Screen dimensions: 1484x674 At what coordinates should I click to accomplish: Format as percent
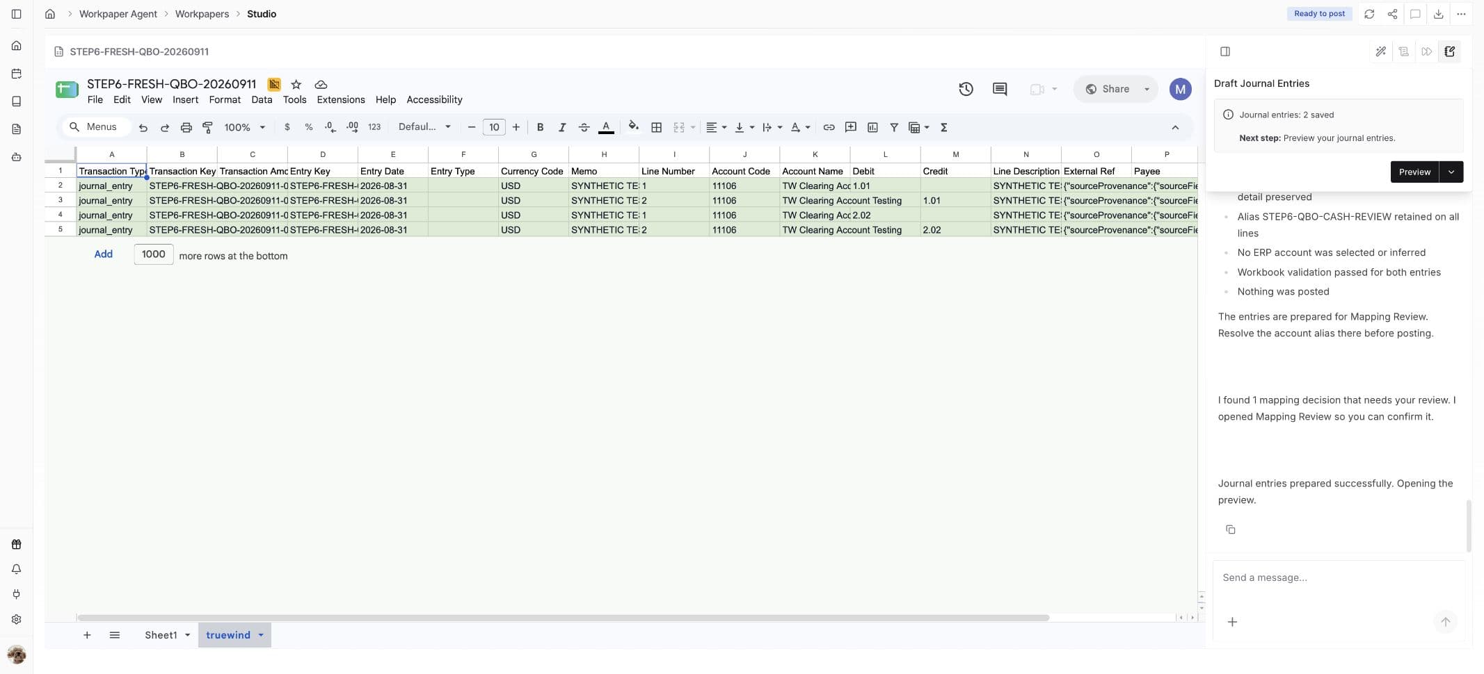(x=309, y=127)
